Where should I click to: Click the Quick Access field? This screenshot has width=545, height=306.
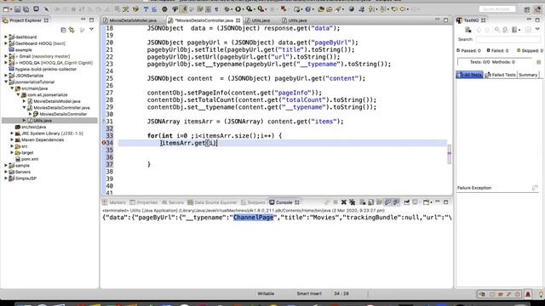coord(497,9)
